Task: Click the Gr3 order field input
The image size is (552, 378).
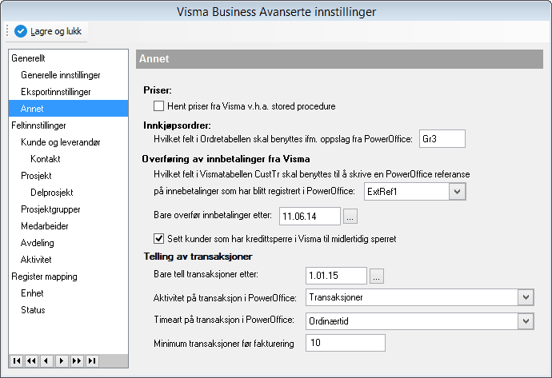Action: [442, 139]
